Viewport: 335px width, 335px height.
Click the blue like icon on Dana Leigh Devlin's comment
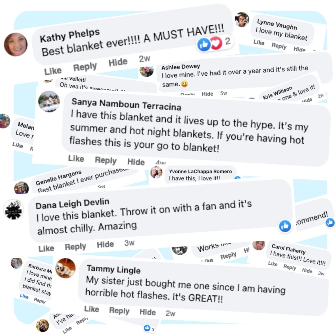[x=285, y=226]
